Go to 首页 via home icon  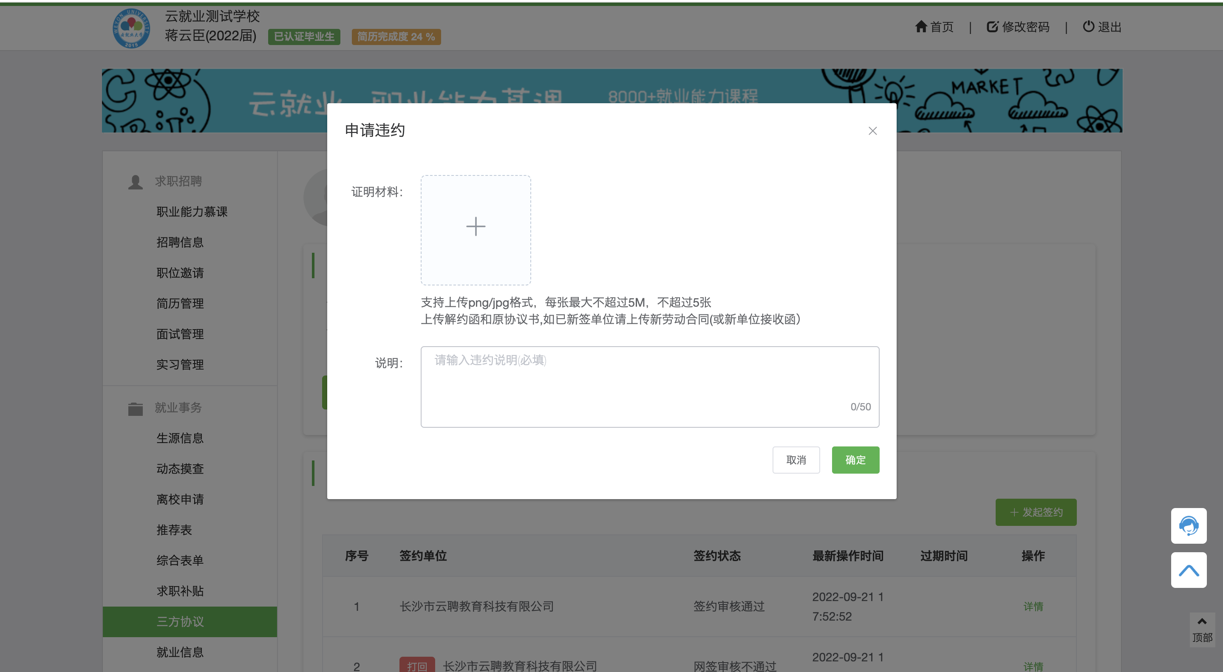click(922, 27)
